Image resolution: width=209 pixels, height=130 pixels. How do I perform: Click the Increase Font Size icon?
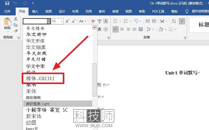67,21
